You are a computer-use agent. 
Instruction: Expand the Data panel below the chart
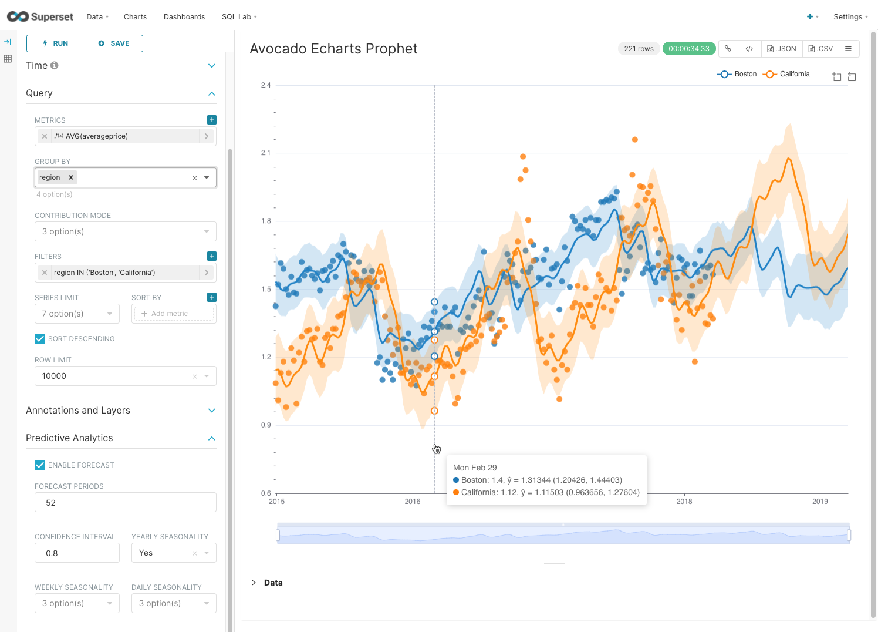[x=267, y=582]
